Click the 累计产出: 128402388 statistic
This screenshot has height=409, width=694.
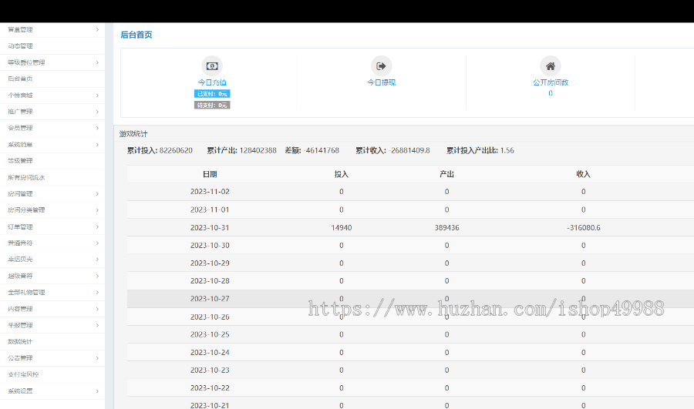[241, 150]
